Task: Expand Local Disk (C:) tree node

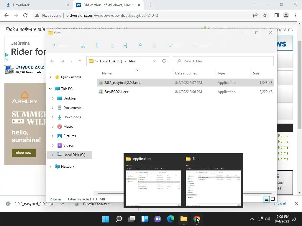Action: 52,155
